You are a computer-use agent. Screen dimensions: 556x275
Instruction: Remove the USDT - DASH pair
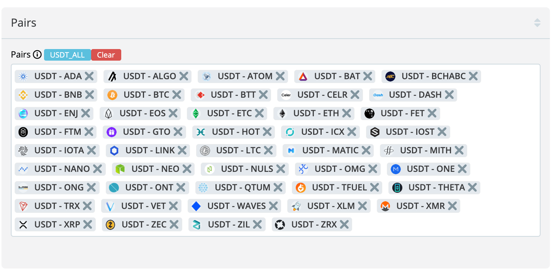[449, 95]
